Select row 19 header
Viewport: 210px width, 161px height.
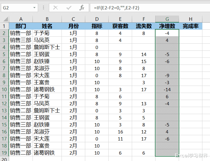click(x=4, y=153)
